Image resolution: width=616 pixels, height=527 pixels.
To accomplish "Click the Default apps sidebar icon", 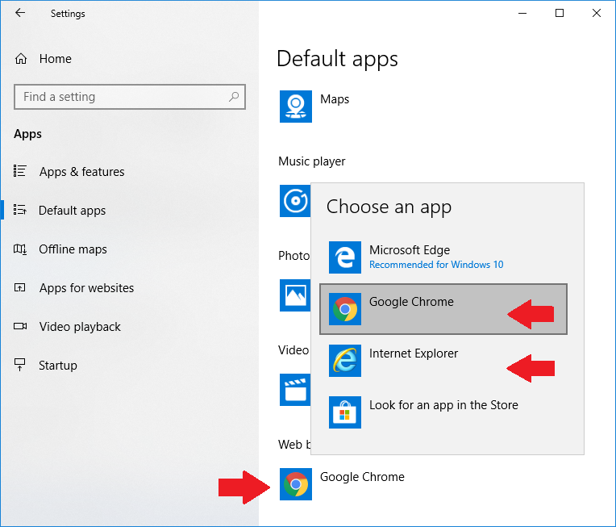I will [19, 210].
